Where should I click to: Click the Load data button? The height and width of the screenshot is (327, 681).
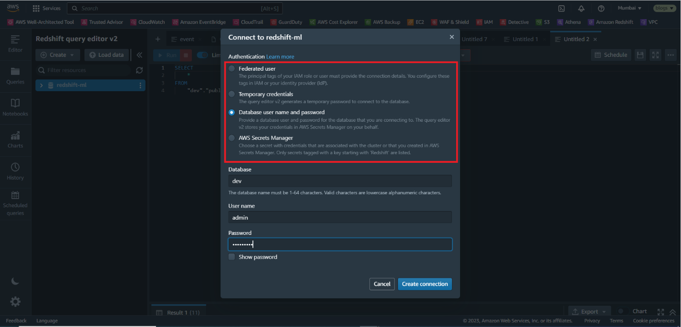pyautogui.click(x=106, y=55)
